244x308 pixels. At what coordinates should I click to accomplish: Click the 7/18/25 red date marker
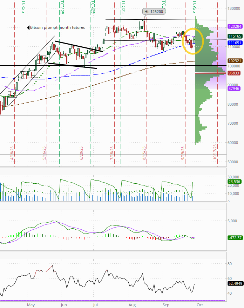coord(112,153)
